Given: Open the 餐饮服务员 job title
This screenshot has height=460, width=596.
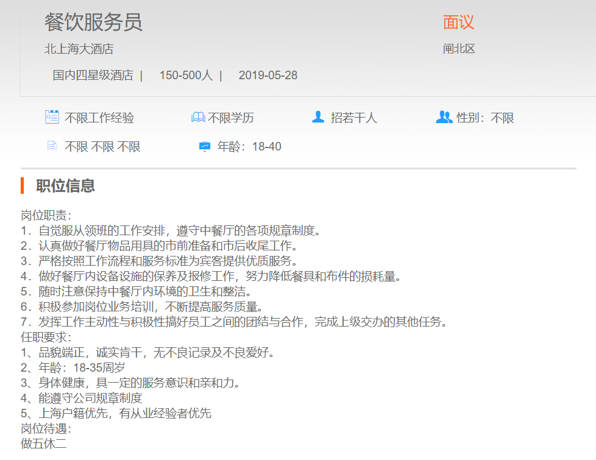Looking at the screenshot, I should click(93, 23).
